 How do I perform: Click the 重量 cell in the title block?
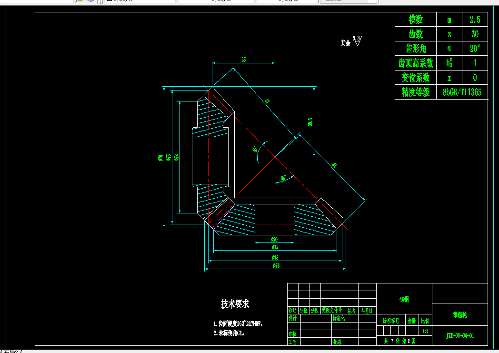point(411,321)
